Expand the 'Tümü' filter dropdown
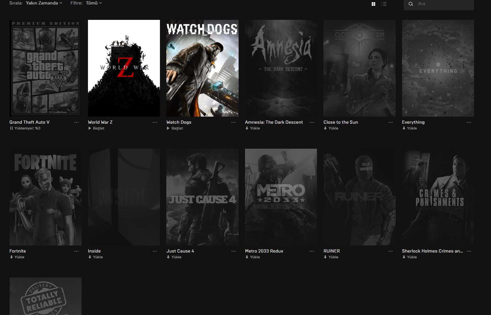This screenshot has width=491, height=315. click(94, 3)
